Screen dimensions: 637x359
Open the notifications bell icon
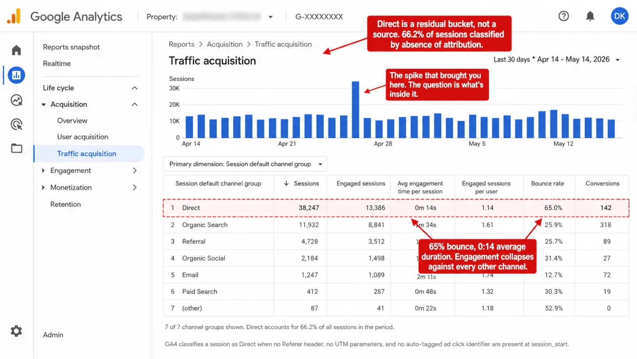(590, 16)
